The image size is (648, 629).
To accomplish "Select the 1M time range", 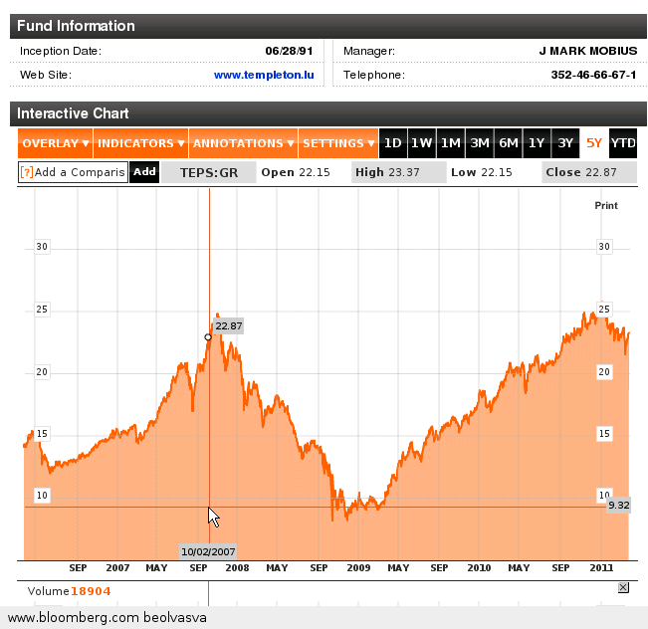I will click(x=451, y=143).
